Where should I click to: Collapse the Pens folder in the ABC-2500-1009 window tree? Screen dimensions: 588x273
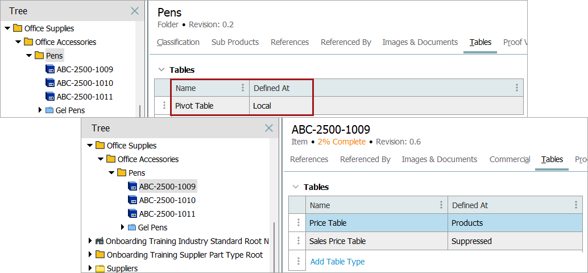pos(112,173)
